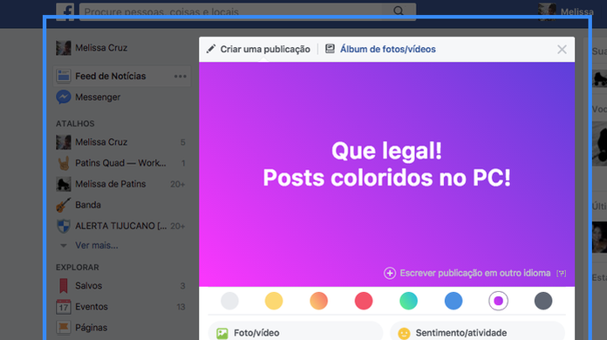Click the help icon after outro idioma
607x340 pixels.
tap(561, 274)
